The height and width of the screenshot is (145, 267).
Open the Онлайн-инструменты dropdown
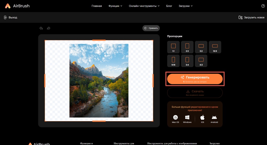(144, 6)
